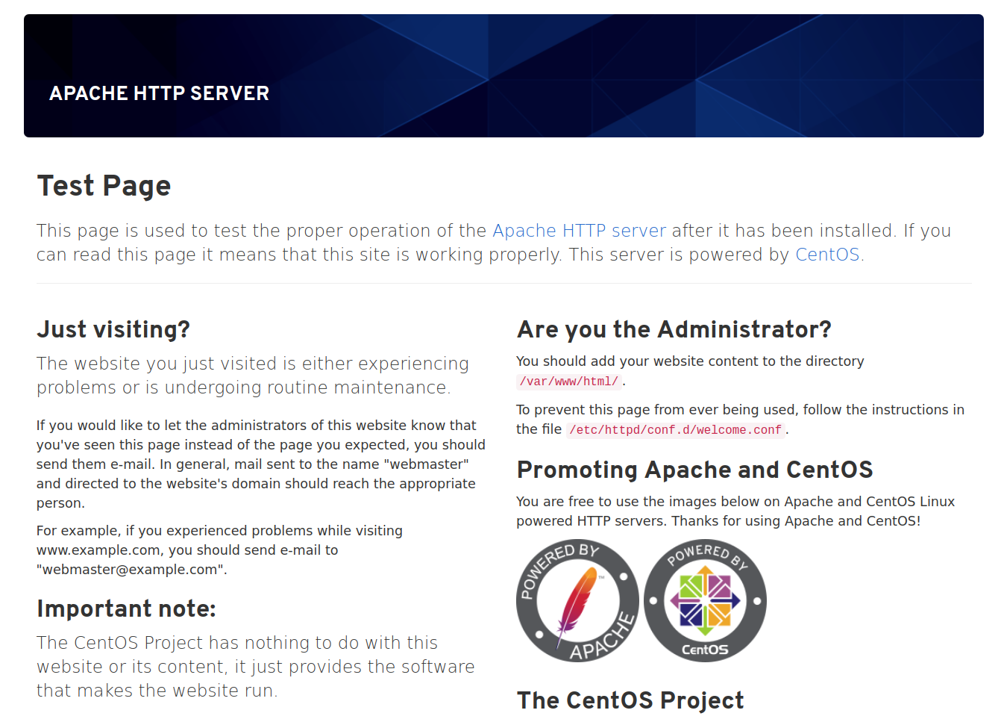Click the note that CentOS provides the software
The width and height of the screenshot is (1004, 719).
255,667
